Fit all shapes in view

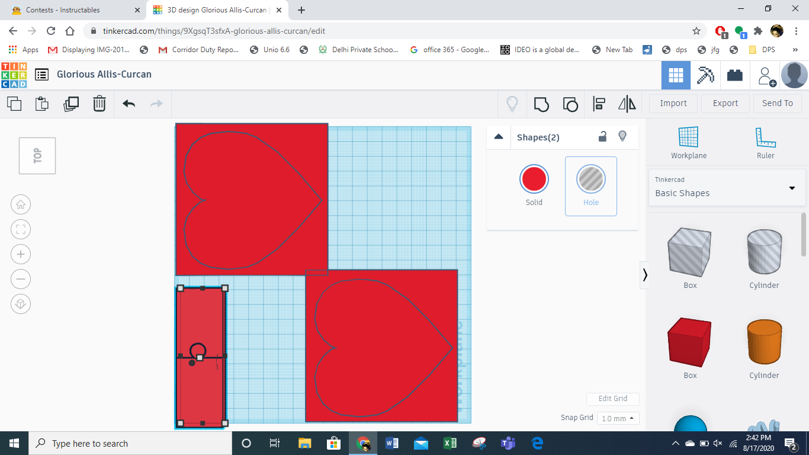[21, 230]
